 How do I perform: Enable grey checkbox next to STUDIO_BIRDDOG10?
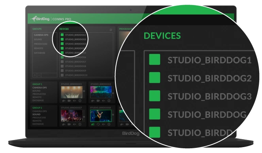[62, 75]
